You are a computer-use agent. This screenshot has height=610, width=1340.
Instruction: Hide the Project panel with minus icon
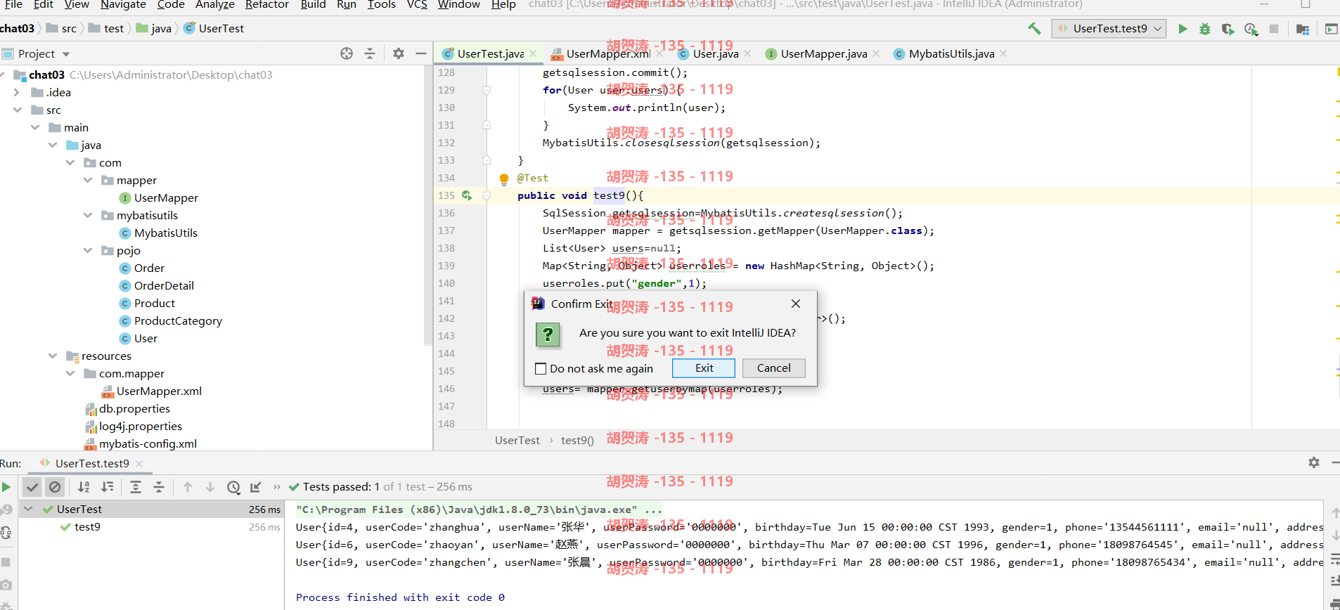[421, 53]
